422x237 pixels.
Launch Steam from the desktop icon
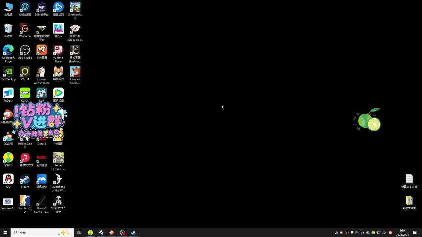tap(25, 179)
